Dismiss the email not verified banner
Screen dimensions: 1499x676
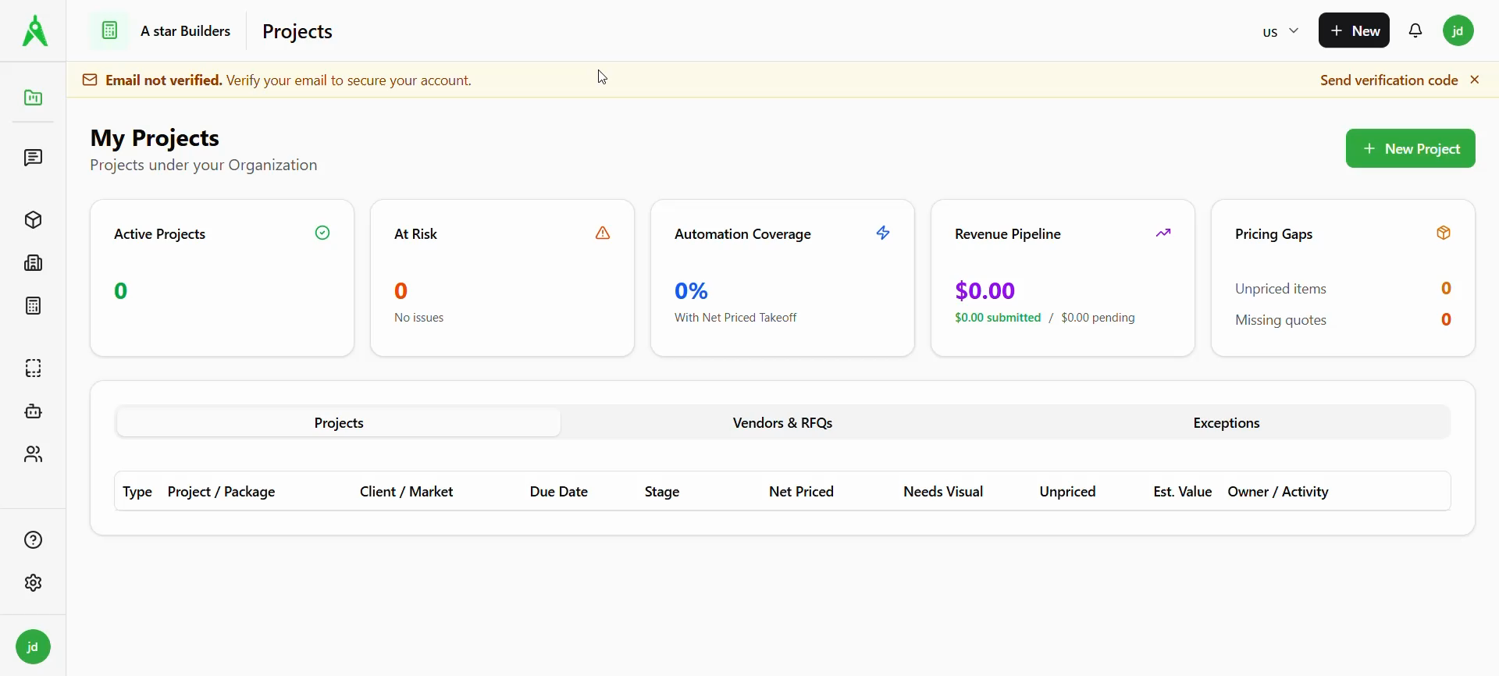1475,80
